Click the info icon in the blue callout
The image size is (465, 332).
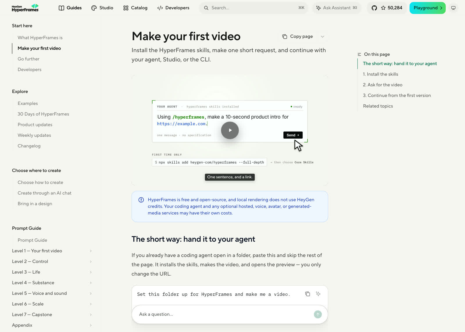pos(141,200)
